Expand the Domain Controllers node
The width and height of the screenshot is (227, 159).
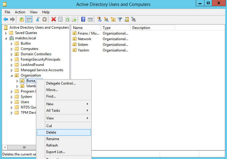[12, 54]
